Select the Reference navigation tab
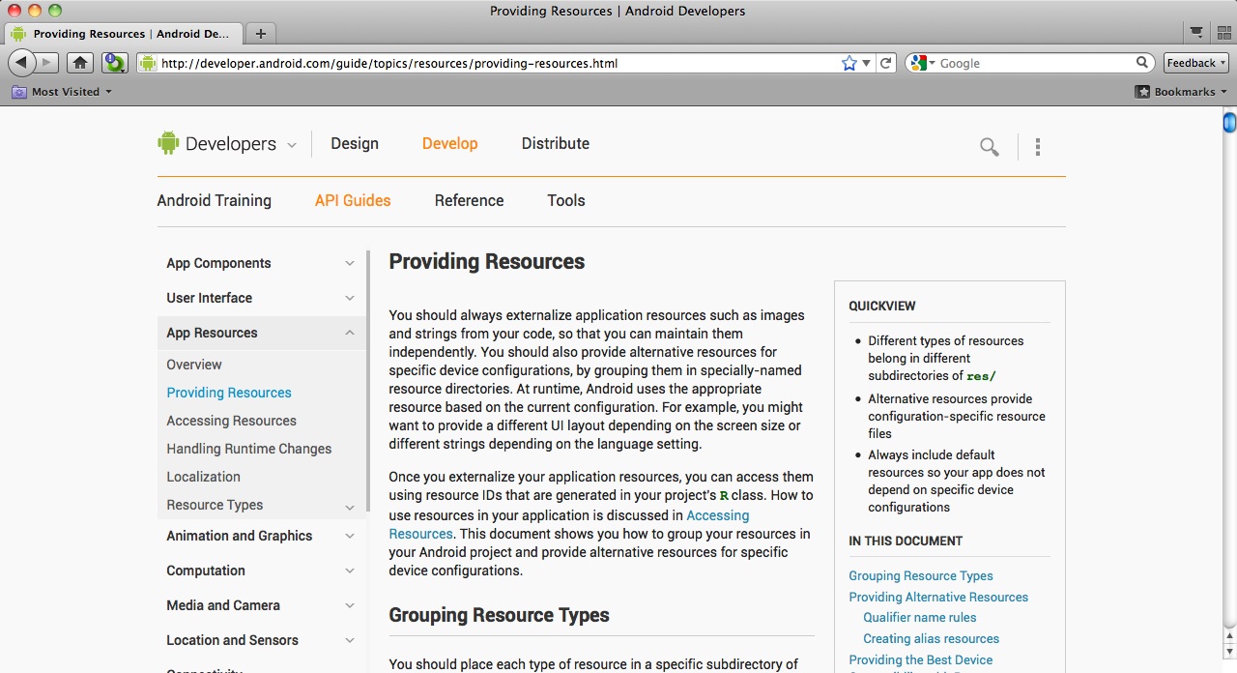Image resolution: width=1237 pixels, height=673 pixels. click(469, 200)
